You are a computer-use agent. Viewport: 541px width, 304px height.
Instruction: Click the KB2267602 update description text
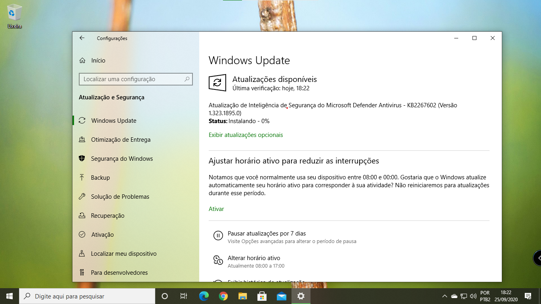333,109
